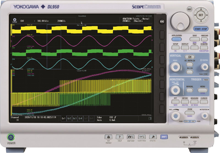This screenshot has width=220, height=153.
Task: Click the blue APPLICATION key
Action: [177, 39]
